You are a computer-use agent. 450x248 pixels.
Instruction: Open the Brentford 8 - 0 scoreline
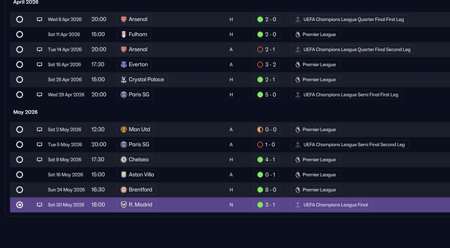tap(266, 190)
